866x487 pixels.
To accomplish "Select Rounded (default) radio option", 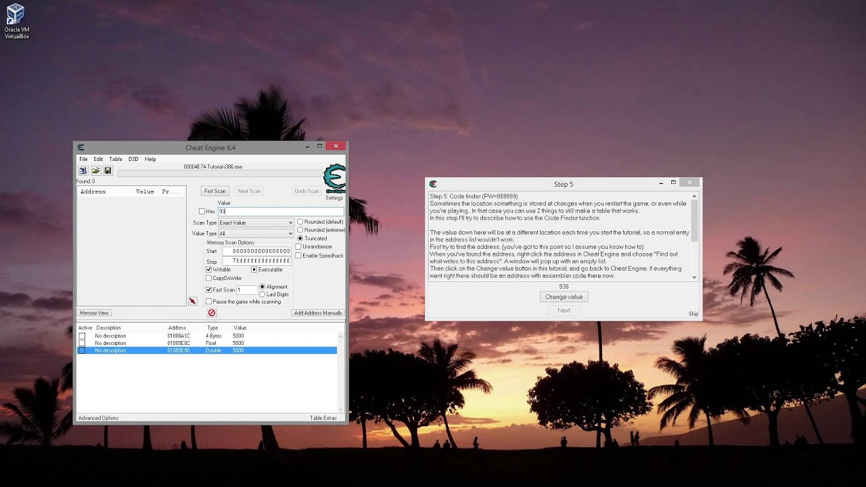I will 300,222.
